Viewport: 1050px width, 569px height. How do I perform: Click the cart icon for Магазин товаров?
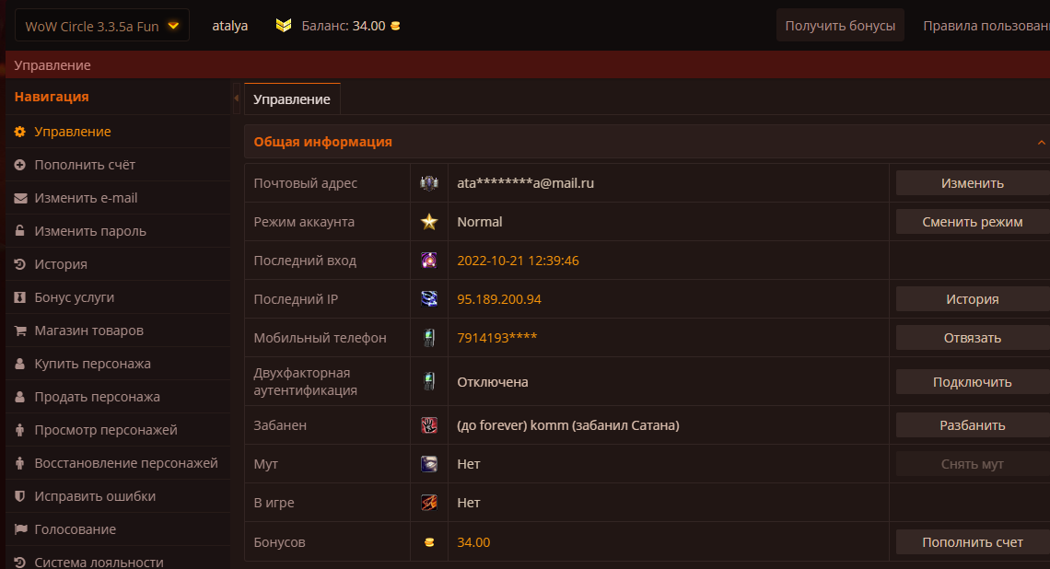pyautogui.click(x=20, y=331)
